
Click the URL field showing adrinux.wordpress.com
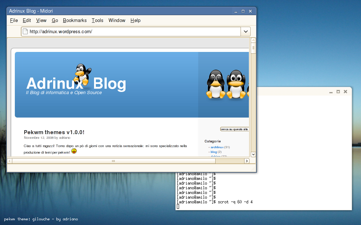131,31
